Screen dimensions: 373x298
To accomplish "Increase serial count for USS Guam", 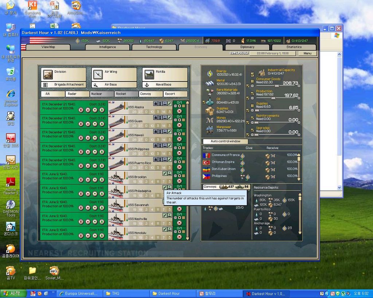I will tap(179, 120).
